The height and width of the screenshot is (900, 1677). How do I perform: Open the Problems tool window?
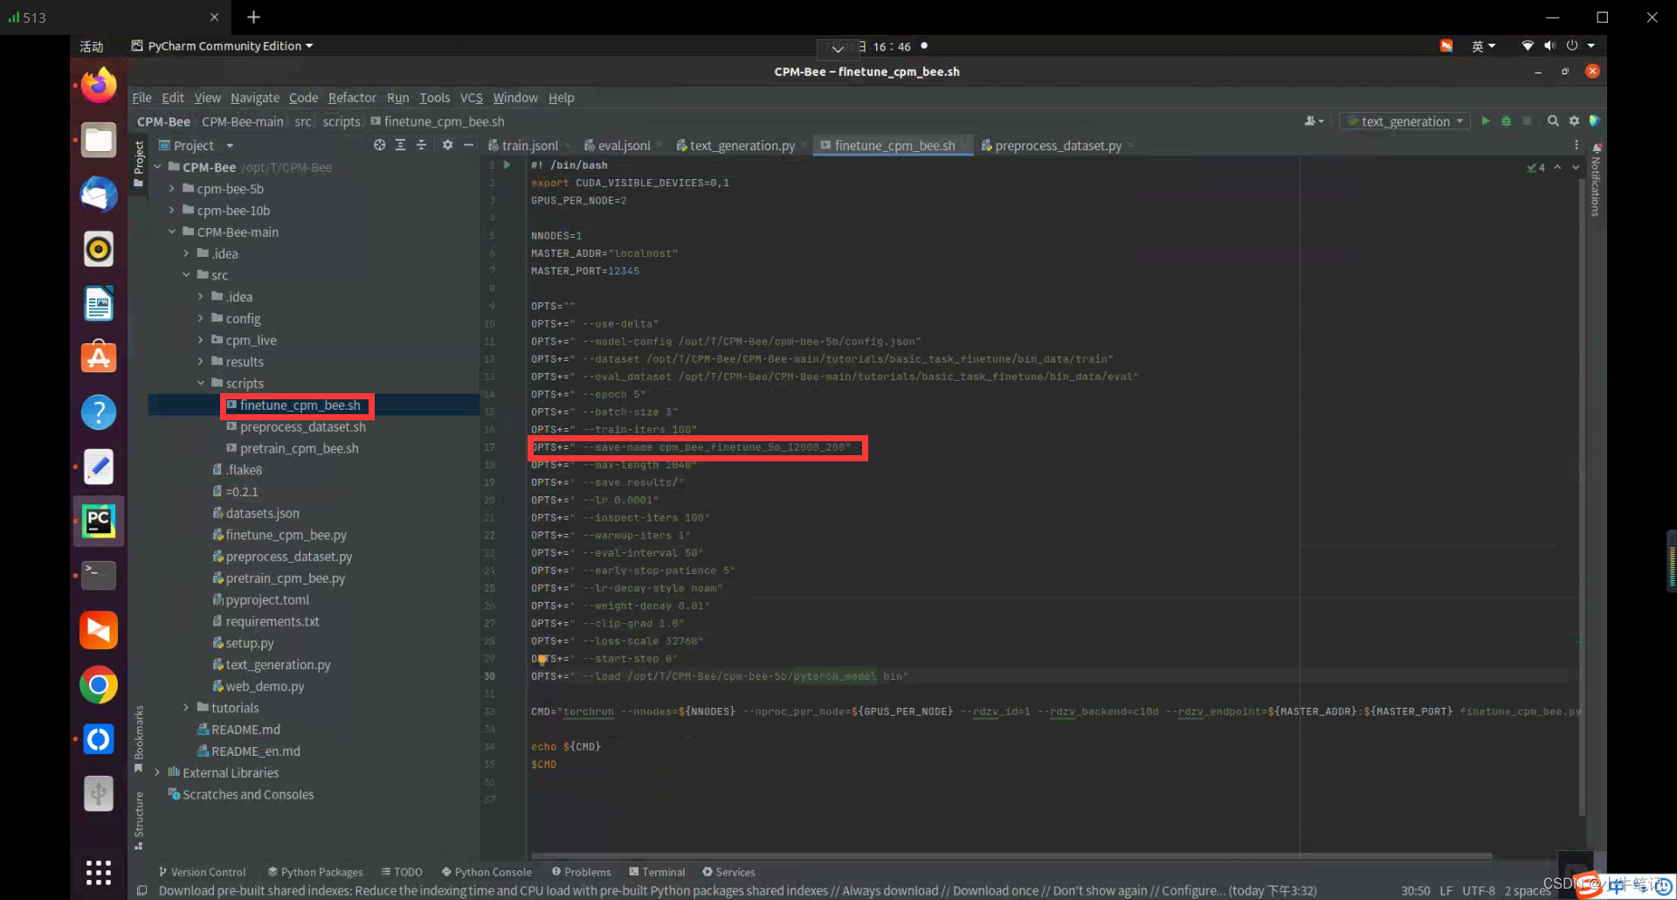click(581, 872)
